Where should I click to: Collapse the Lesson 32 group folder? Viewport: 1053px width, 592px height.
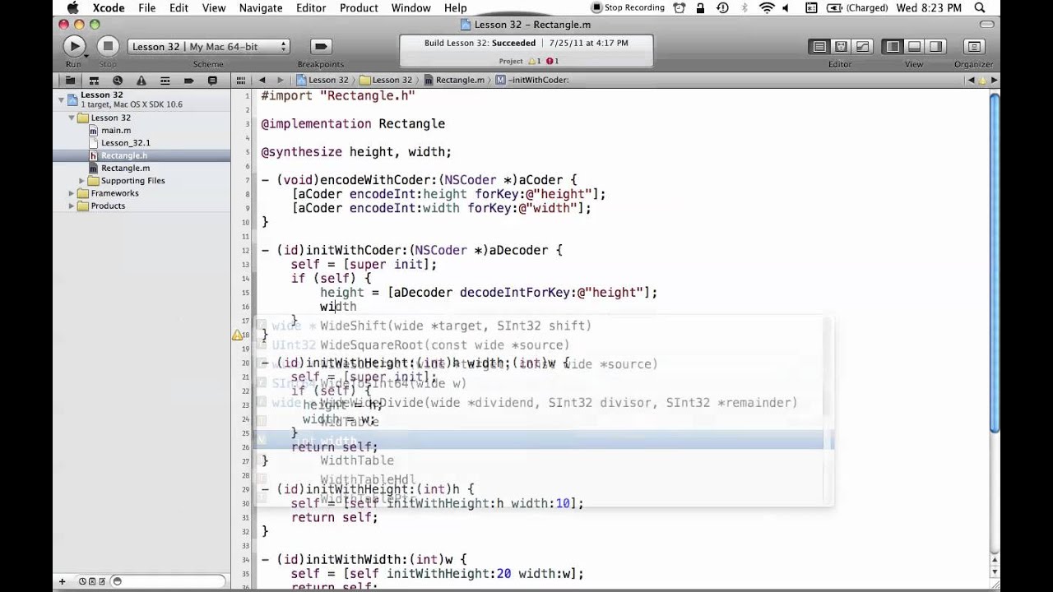pyautogui.click(x=72, y=118)
